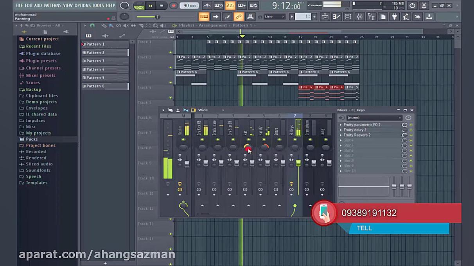Open Current project in the browser
Viewport: 474px width, 266px height.
(x=42, y=39)
